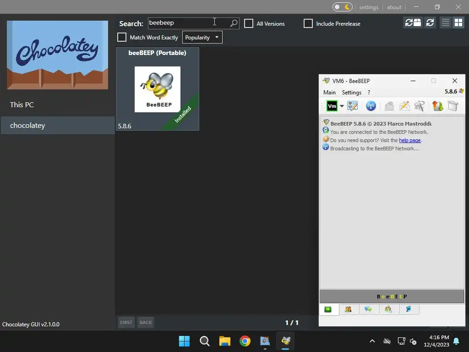This screenshot has height=352, width=469.
Task: Click the 1 / 1 page indicator
Action: pyautogui.click(x=292, y=323)
